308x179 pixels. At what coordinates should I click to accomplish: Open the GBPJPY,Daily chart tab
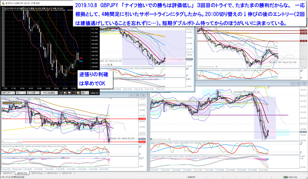coord(38,173)
